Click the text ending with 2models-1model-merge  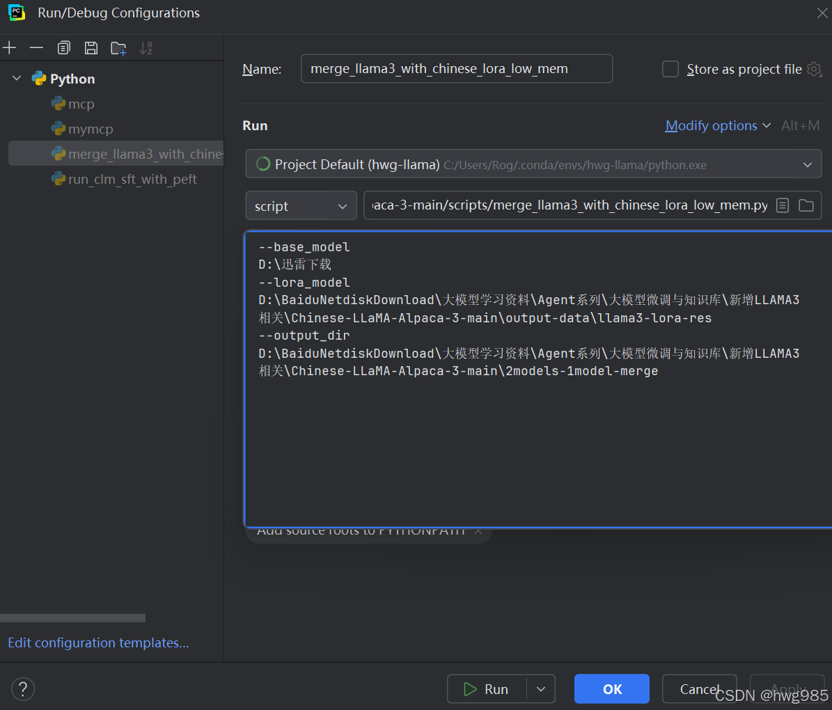[458, 372]
